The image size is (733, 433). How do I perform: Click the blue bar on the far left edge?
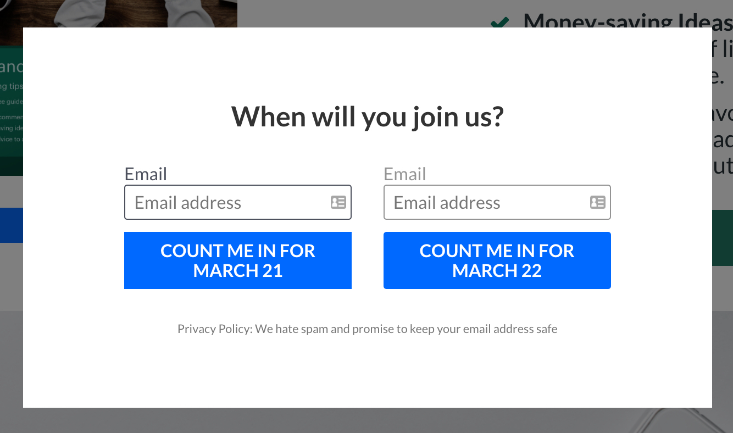click(11, 225)
